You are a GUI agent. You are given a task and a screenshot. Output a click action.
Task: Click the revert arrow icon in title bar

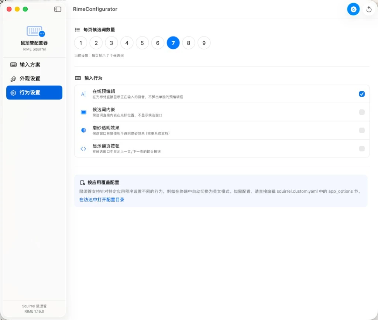(x=369, y=9)
